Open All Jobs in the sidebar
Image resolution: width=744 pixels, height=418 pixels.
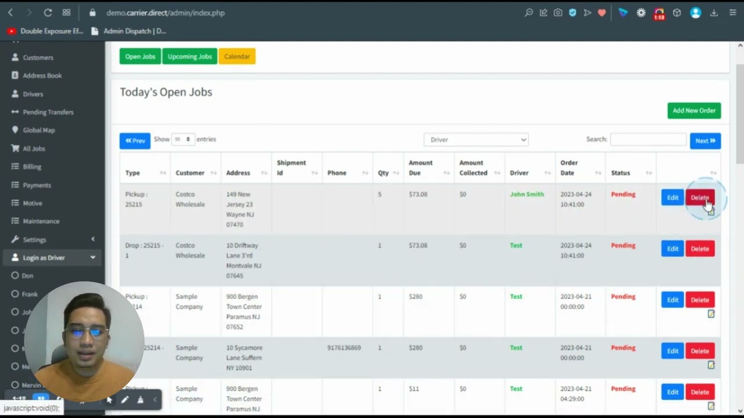click(x=34, y=149)
